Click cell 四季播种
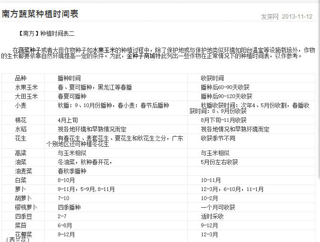 click(69, 207)
